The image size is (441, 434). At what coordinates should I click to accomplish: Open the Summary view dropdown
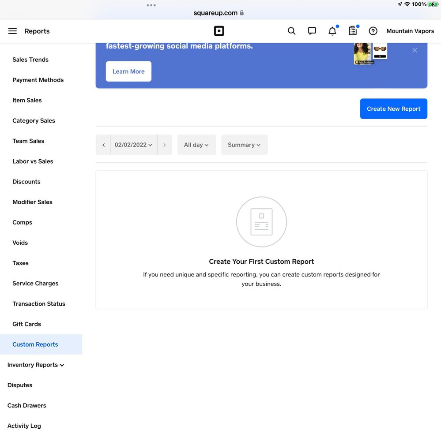coord(244,145)
